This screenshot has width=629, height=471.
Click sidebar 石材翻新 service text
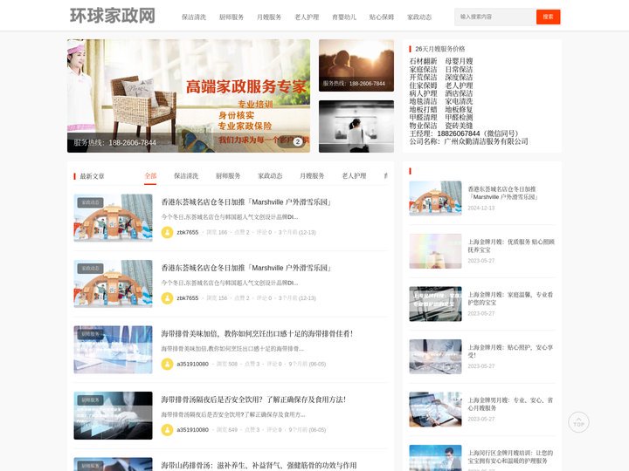(423, 61)
